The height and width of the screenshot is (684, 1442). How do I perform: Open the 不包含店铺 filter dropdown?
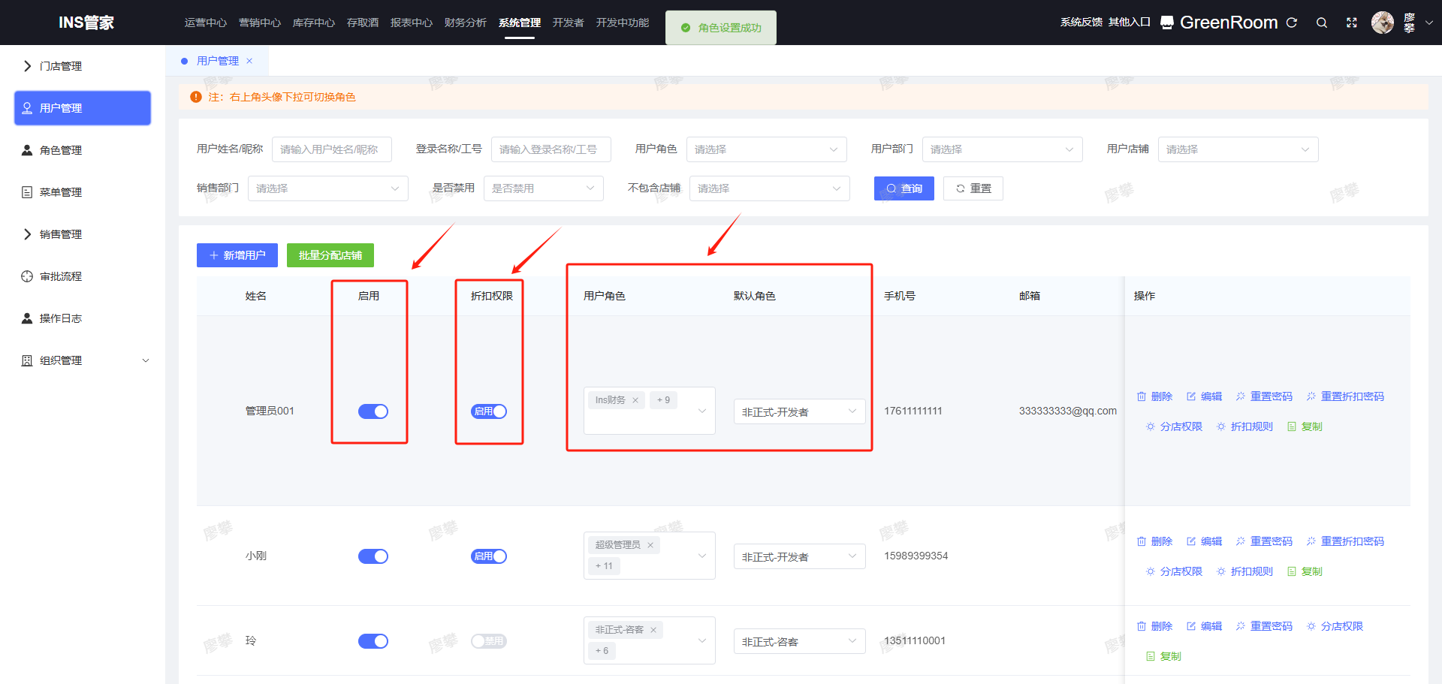770,188
